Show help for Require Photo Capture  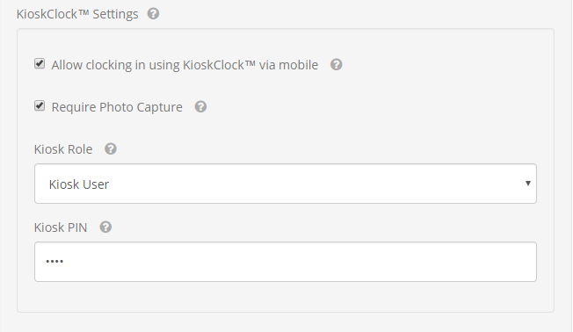pos(200,106)
